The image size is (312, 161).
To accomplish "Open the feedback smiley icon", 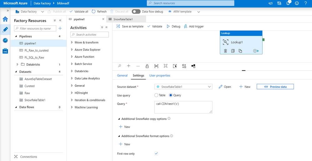I will pyautogui.click(x=297, y=3).
